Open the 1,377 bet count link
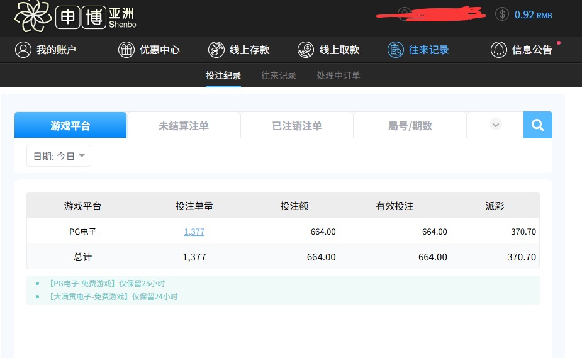The width and height of the screenshot is (582, 358). 194,232
